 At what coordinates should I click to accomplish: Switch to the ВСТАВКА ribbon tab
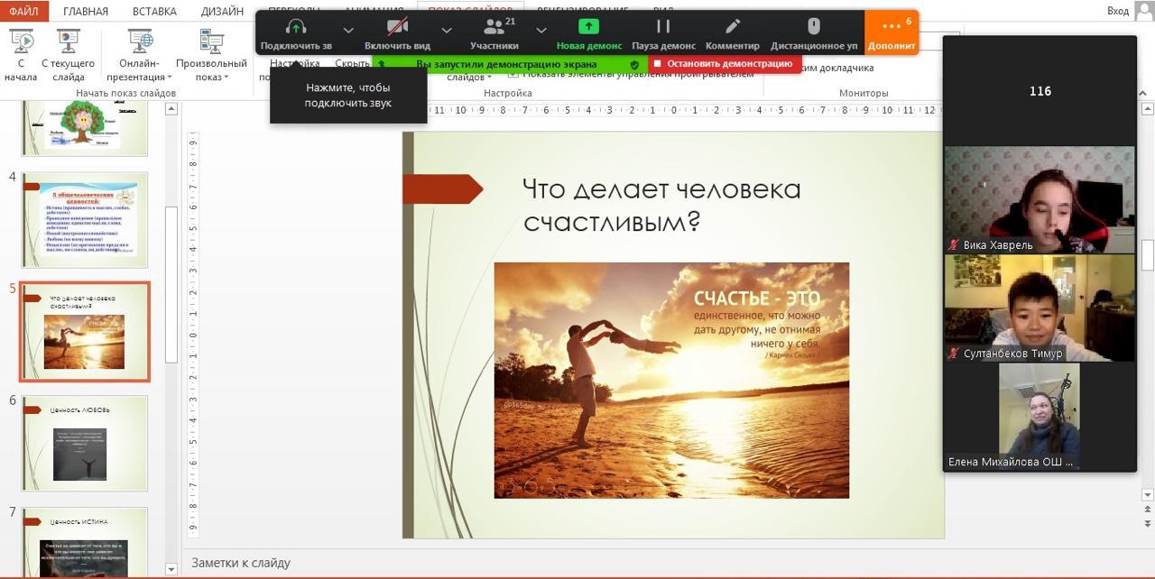[x=153, y=12]
